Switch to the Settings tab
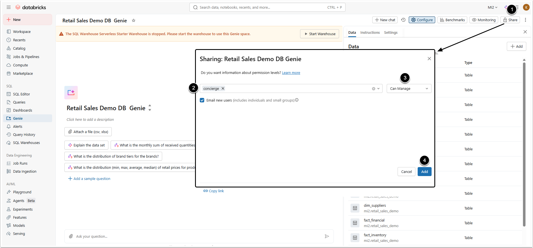The image size is (533, 248). (391, 32)
